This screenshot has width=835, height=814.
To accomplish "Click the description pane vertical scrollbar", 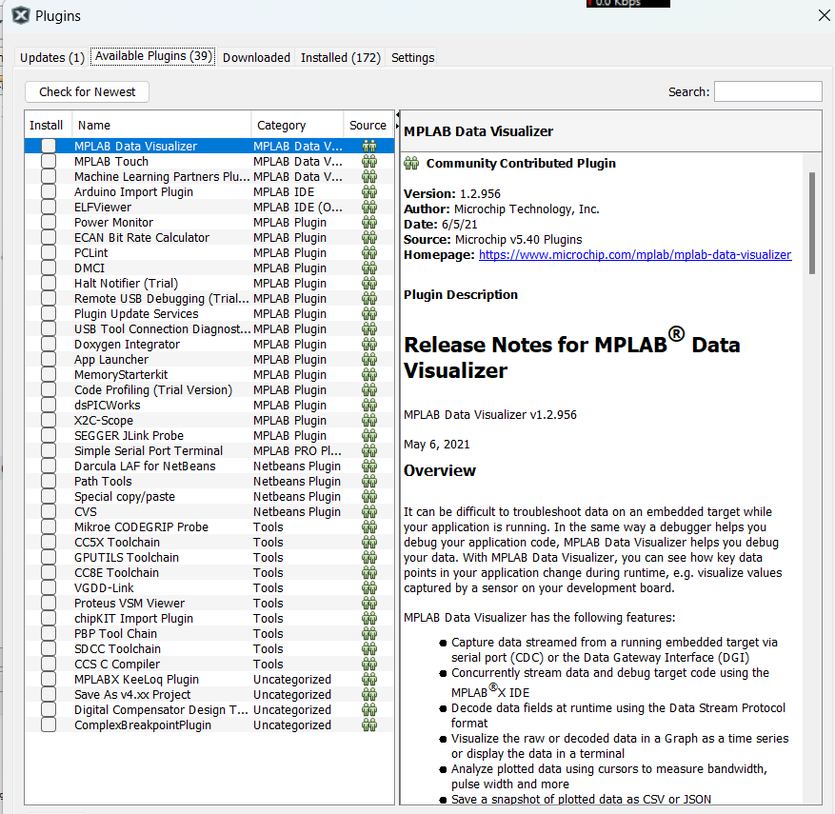I will pos(811,224).
